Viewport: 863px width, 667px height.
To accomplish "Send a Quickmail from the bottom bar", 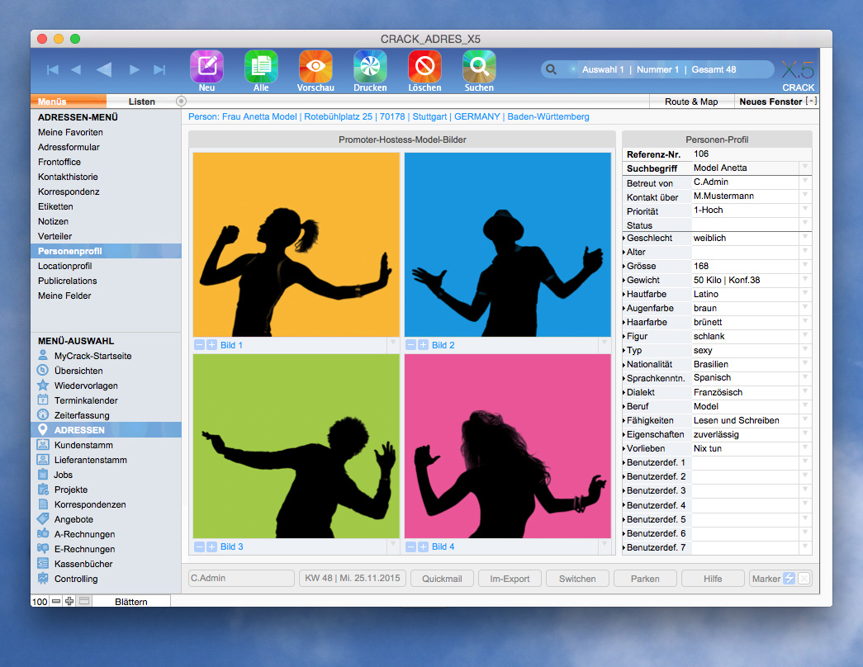I will click(x=442, y=578).
